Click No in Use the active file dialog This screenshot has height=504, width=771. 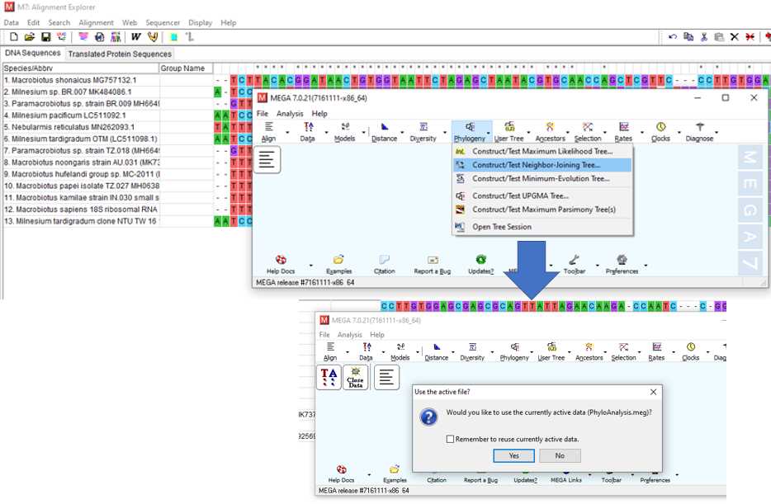pyautogui.click(x=560, y=456)
